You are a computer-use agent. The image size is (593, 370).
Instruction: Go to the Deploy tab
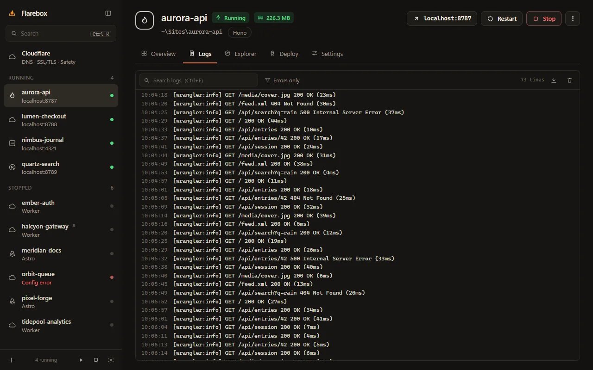tap(284, 54)
